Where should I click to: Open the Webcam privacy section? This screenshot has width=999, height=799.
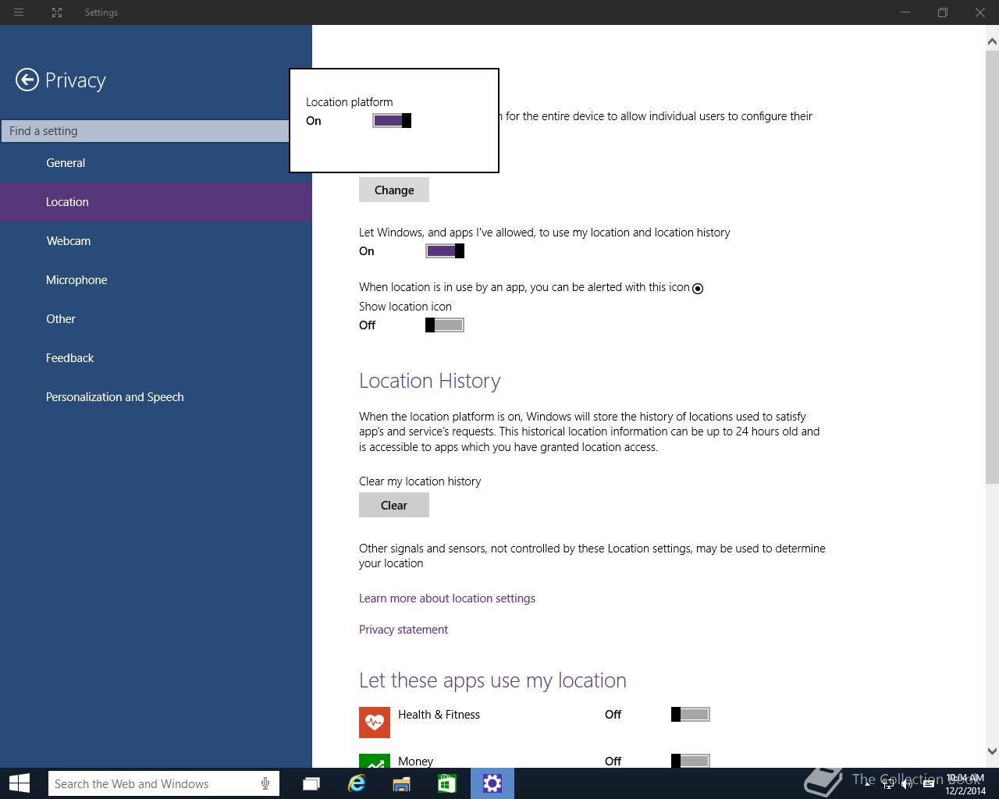tap(156, 241)
